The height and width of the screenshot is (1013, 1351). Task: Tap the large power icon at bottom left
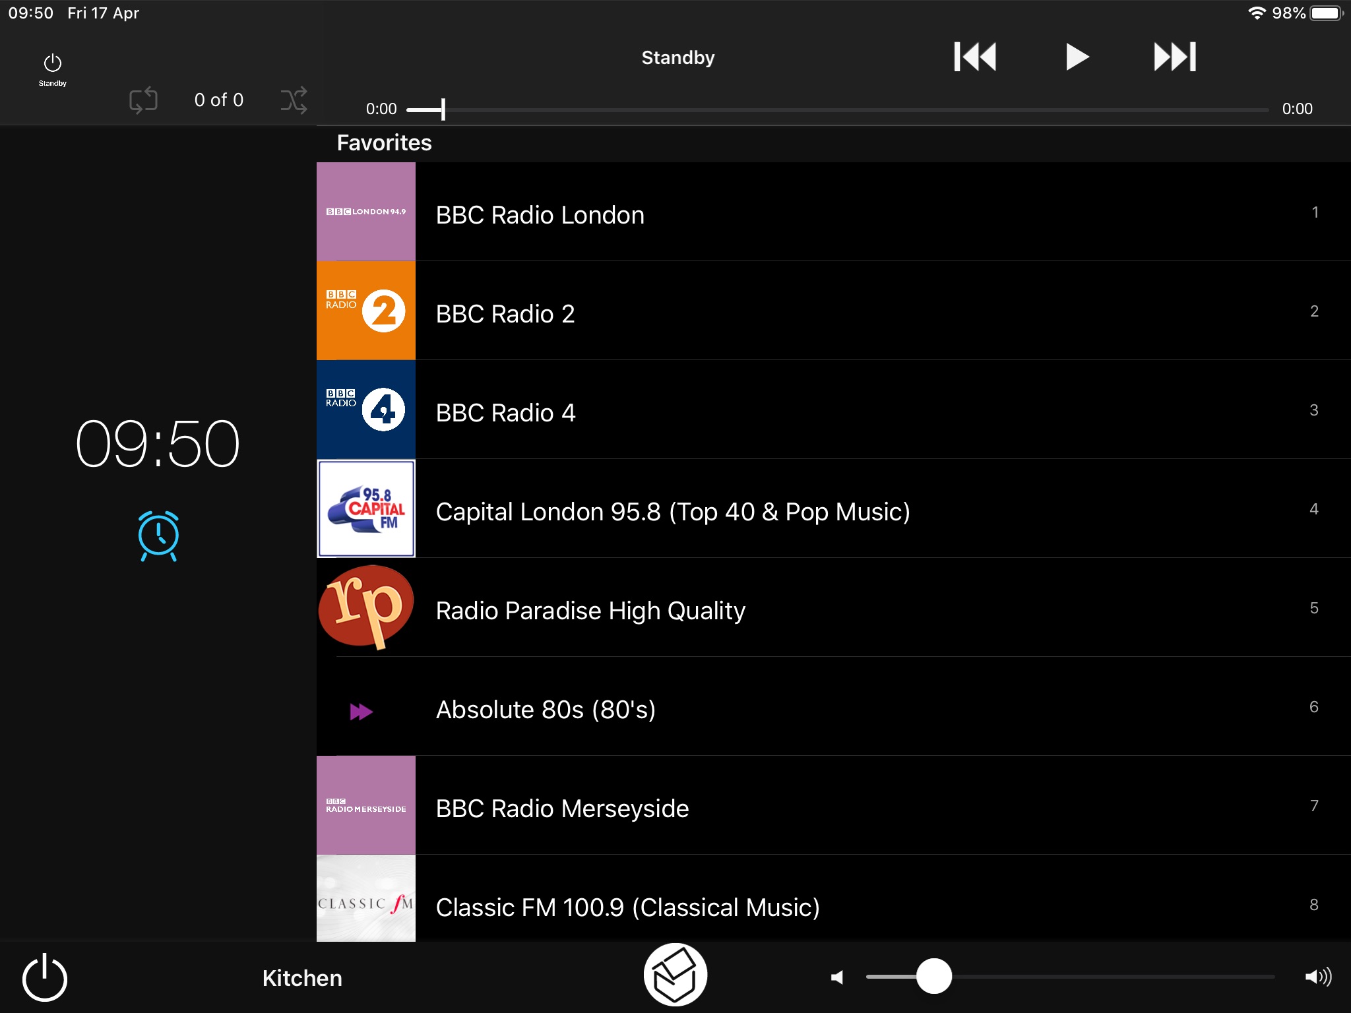pos(45,977)
